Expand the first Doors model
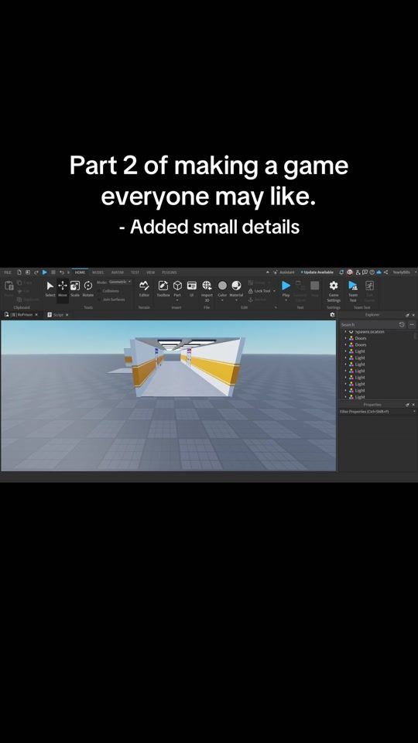 [345, 338]
